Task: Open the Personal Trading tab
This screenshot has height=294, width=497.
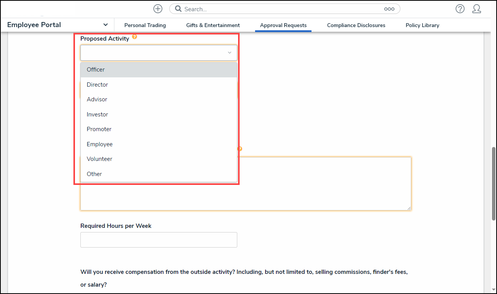Action: click(x=145, y=25)
